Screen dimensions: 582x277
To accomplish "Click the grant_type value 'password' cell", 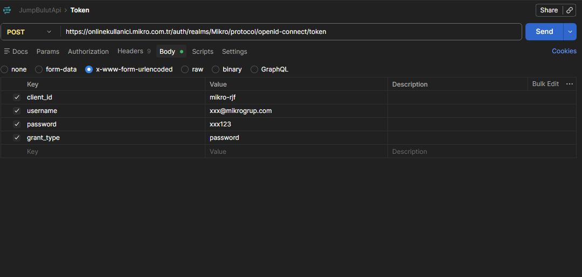I will (296, 138).
